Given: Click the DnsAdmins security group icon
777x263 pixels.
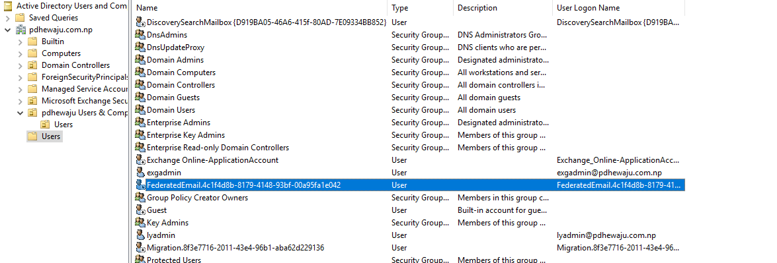Looking at the screenshot, I should click(140, 34).
